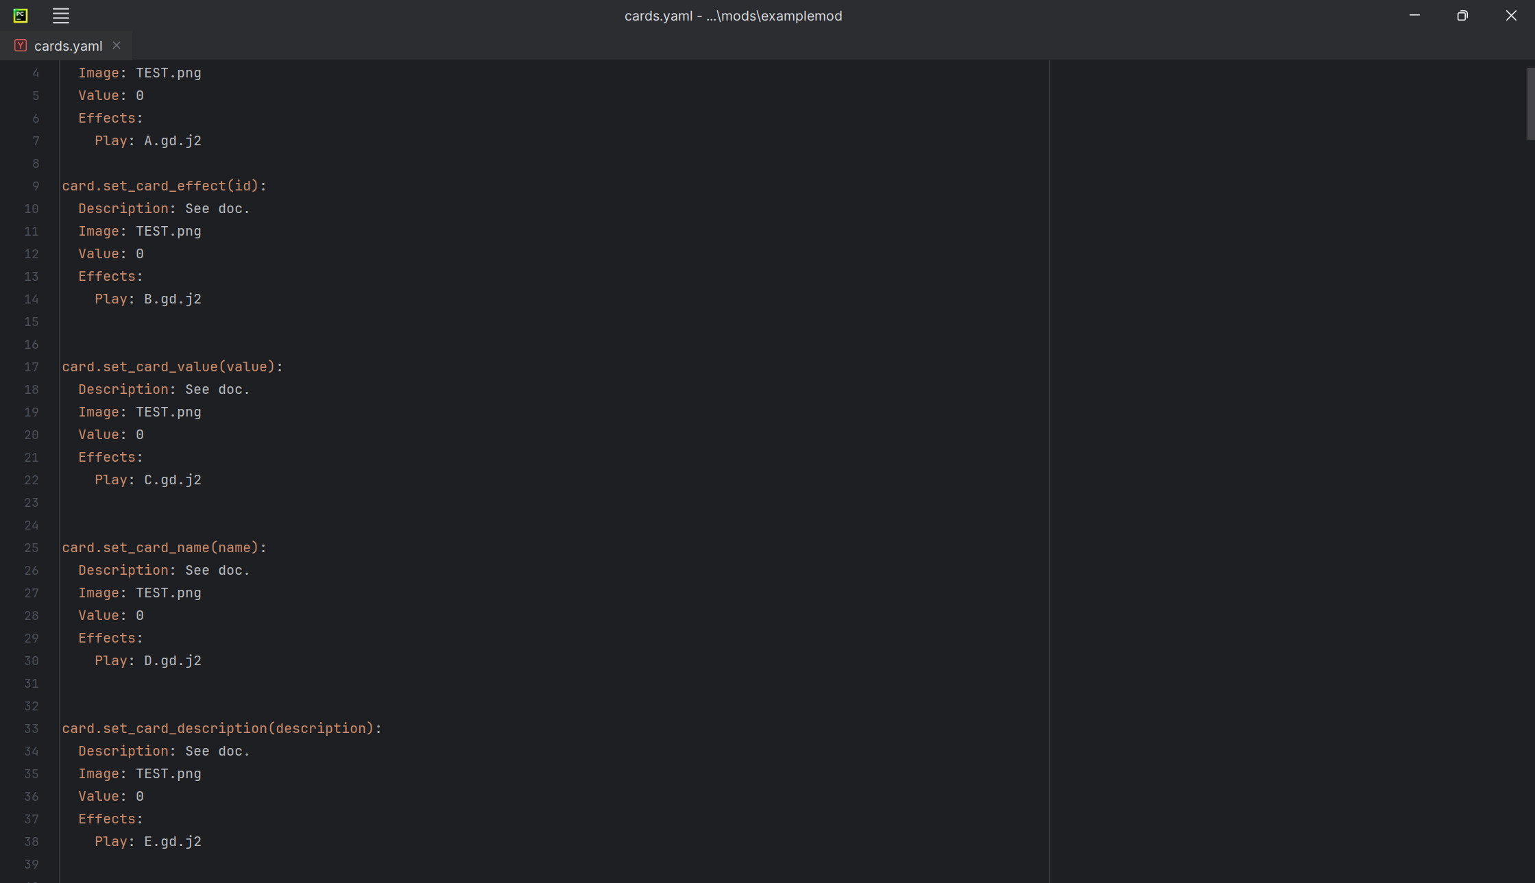Viewport: 1535px width, 883px height.
Task: Click Value: 0 on line 20
Action: click(110, 434)
